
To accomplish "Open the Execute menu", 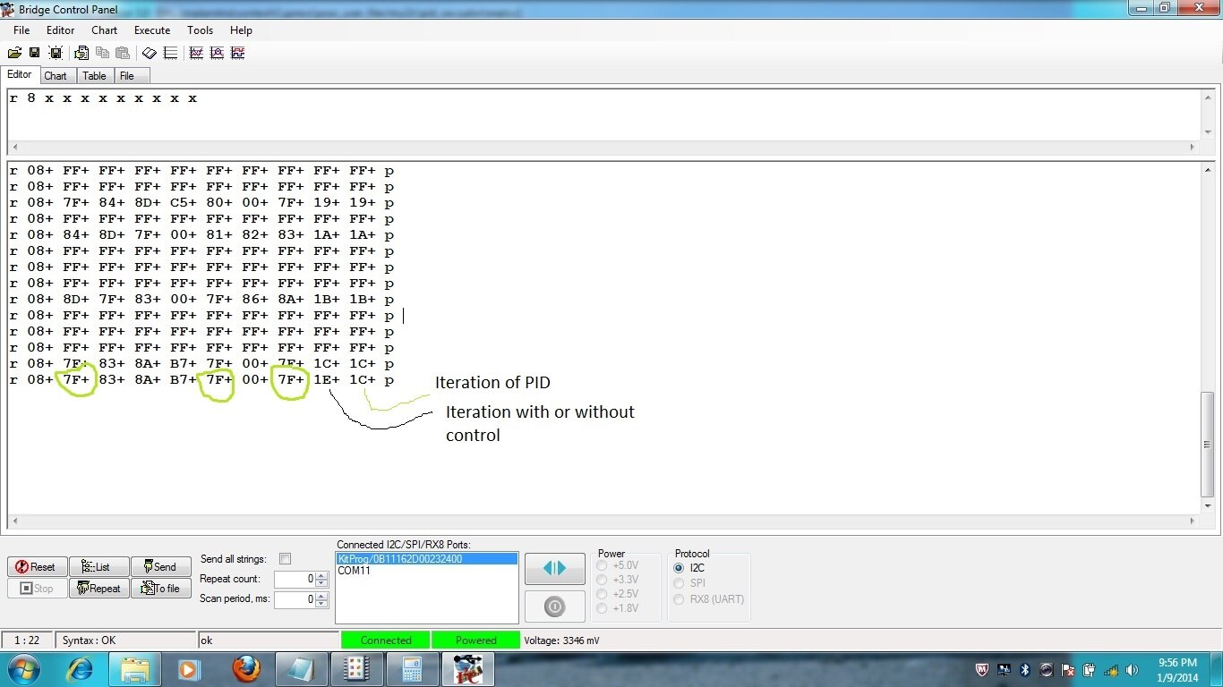I will [x=152, y=30].
